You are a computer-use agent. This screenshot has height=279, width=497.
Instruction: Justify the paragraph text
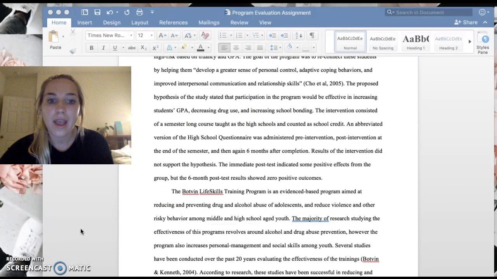(x=260, y=48)
